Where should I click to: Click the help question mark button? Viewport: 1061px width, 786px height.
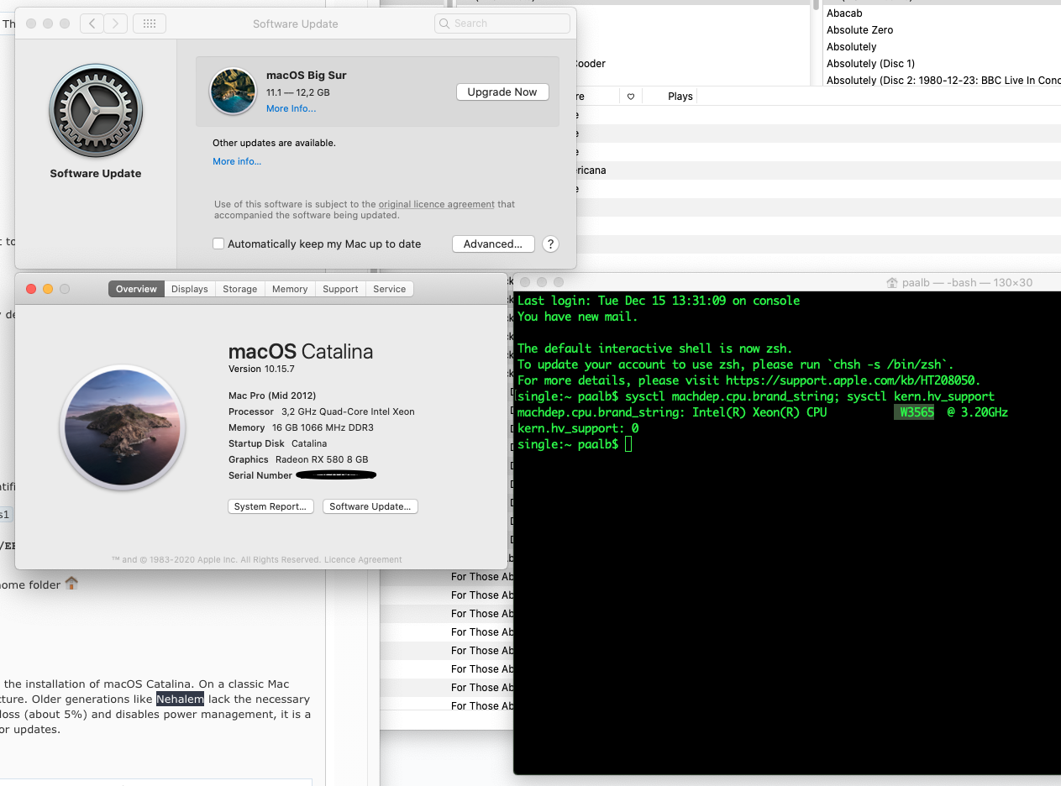click(x=550, y=244)
